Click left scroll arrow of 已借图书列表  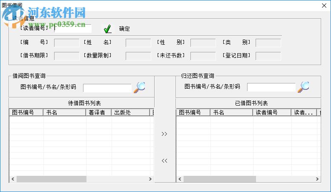tap(180, 179)
